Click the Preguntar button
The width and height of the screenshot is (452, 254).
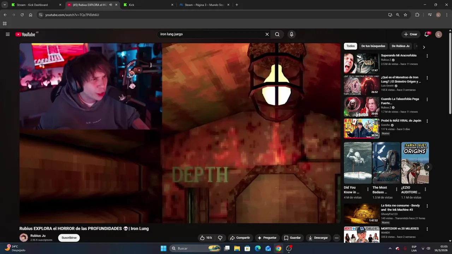click(x=267, y=238)
